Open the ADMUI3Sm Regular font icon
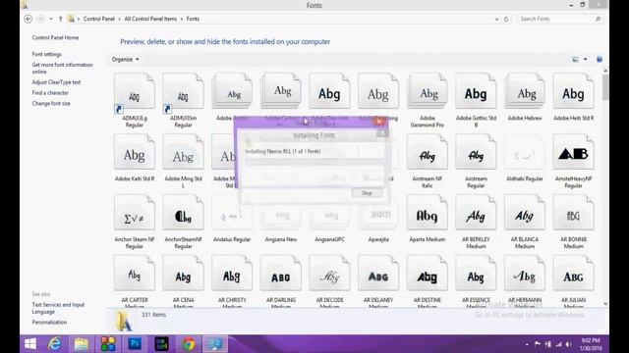 click(184, 91)
